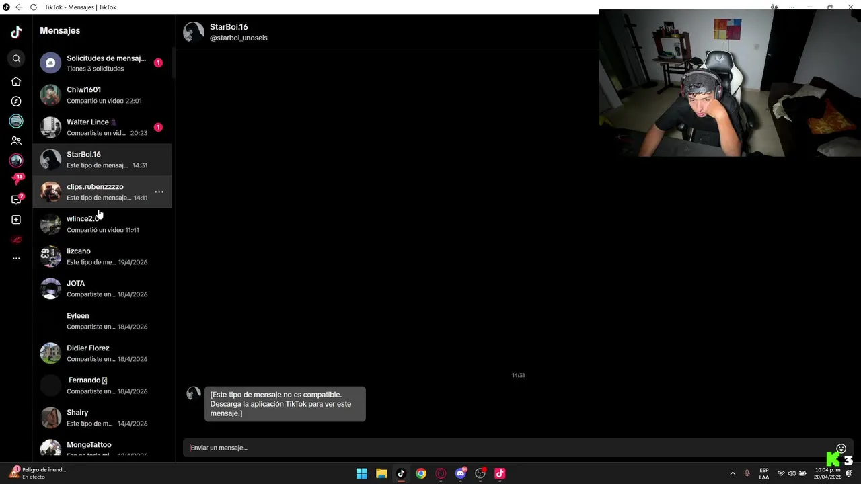Open Opera browser from taskbar
Image resolution: width=861 pixels, height=484 pixels.
tap(441, 473)
